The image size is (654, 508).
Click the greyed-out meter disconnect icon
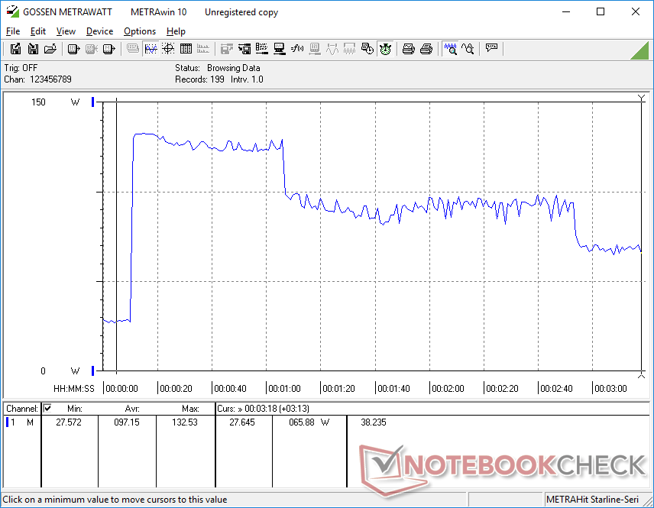(x=92, y=49)
